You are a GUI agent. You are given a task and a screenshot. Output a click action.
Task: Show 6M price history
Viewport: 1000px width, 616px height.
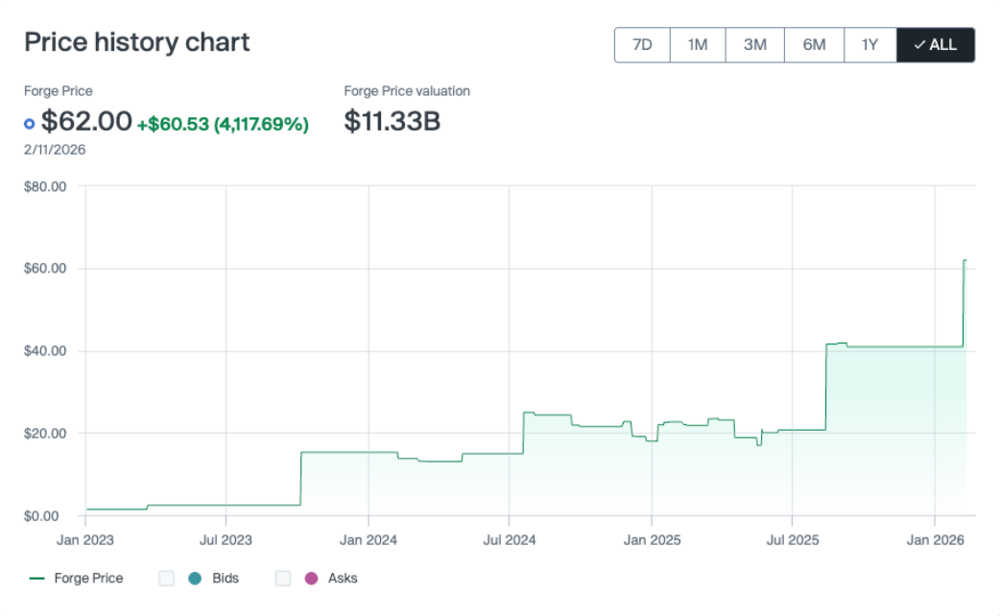pyautogui.click(x=814, y=45)
